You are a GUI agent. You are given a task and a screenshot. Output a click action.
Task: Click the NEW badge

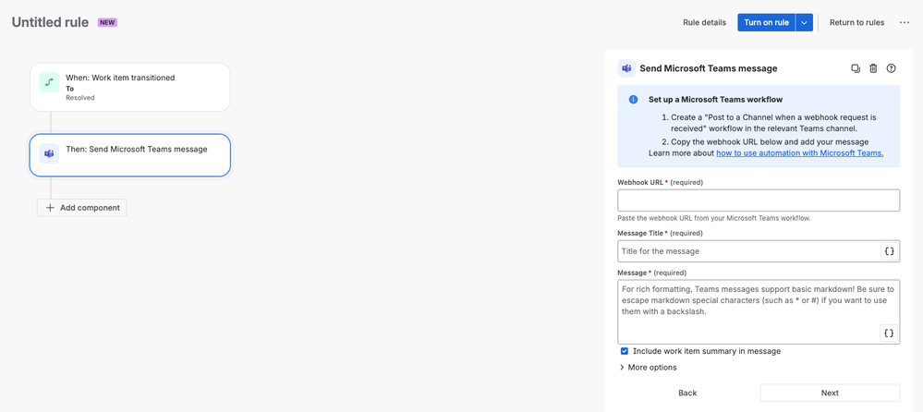(107, 22)
